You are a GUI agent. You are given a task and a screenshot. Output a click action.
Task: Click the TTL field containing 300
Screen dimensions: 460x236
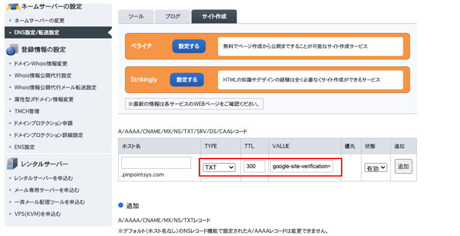(255, 166)
